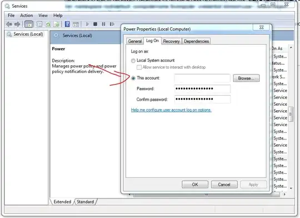This screenshot has height=218, width=300.
Task: Select the This account radio button
Action: tap(133, 78)
